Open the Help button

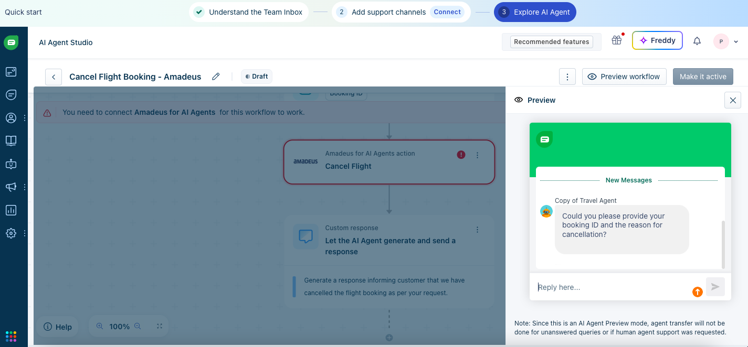(57, 327)
